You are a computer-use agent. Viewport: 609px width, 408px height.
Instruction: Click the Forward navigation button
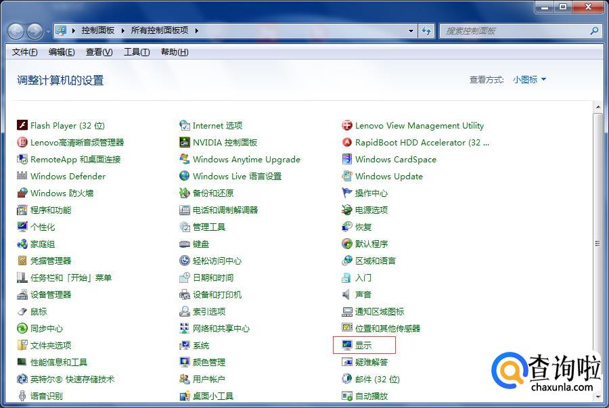(x=35, y=31)
